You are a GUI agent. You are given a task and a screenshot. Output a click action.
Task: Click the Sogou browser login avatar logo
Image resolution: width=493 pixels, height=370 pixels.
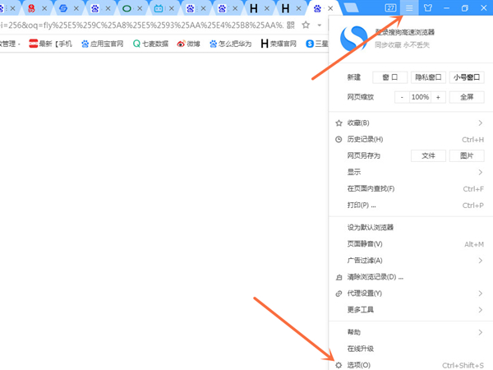(x=351, y=36)
